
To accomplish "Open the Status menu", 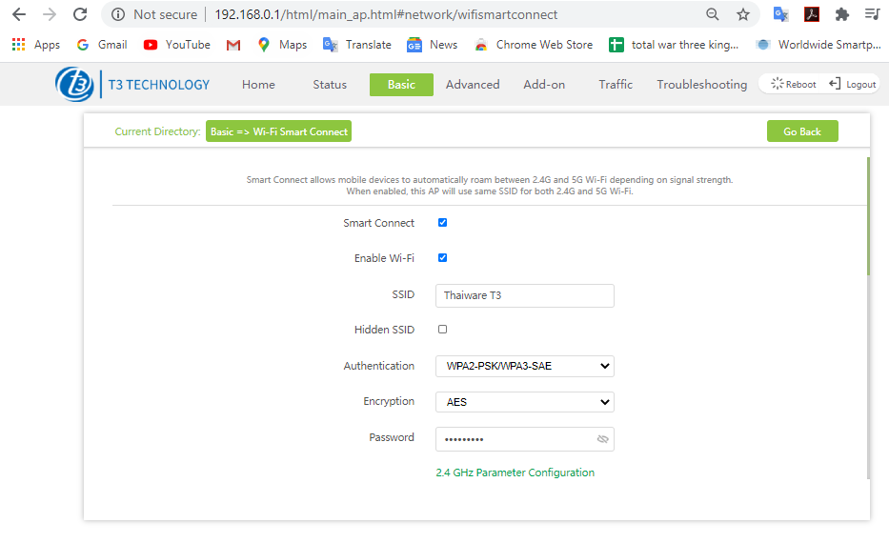I will point(330,85).
